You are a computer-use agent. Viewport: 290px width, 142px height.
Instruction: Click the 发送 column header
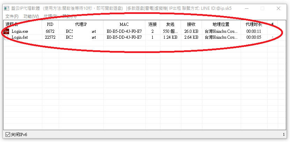coord(171,24)
